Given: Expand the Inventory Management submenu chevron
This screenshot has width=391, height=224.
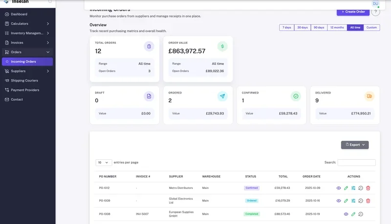Looking at the screenshot, I should (x=48, y=33).
